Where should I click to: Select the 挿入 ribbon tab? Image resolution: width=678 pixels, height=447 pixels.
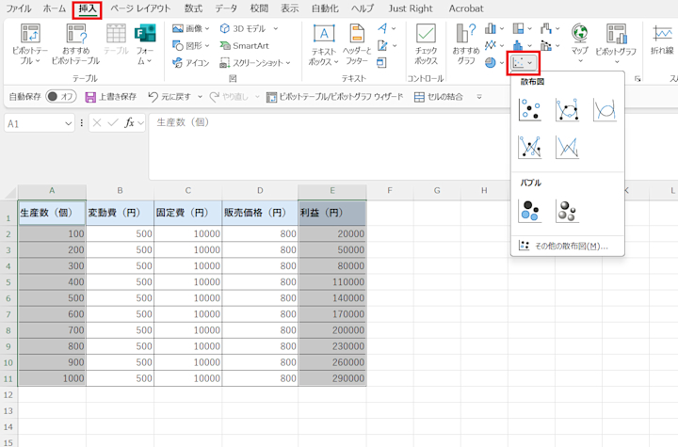coord(88,8)
